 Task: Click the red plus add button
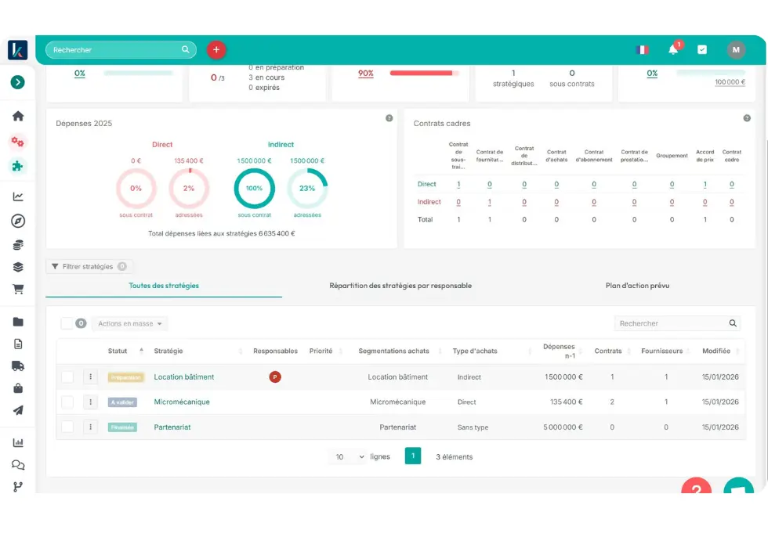click(x=216, y=50)
